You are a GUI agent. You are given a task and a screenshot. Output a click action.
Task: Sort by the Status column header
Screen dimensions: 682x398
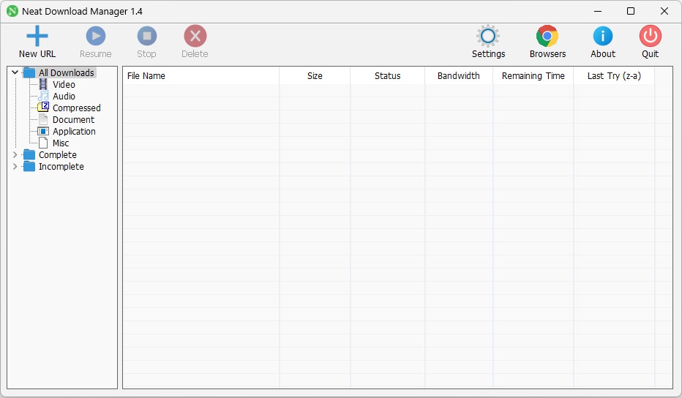388,75
